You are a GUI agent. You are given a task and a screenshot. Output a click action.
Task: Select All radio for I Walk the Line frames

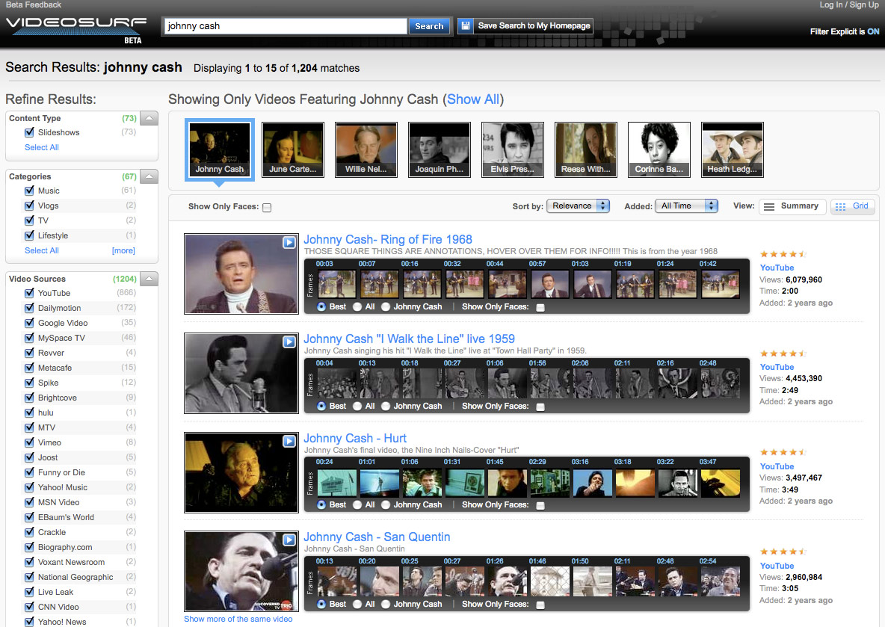357,407
